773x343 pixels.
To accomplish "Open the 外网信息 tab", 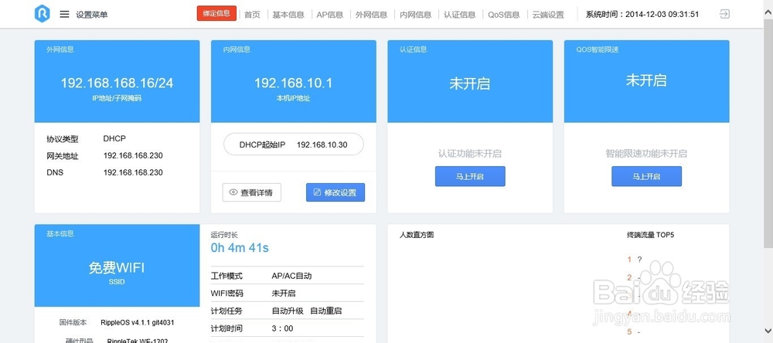I will point(371,15).
